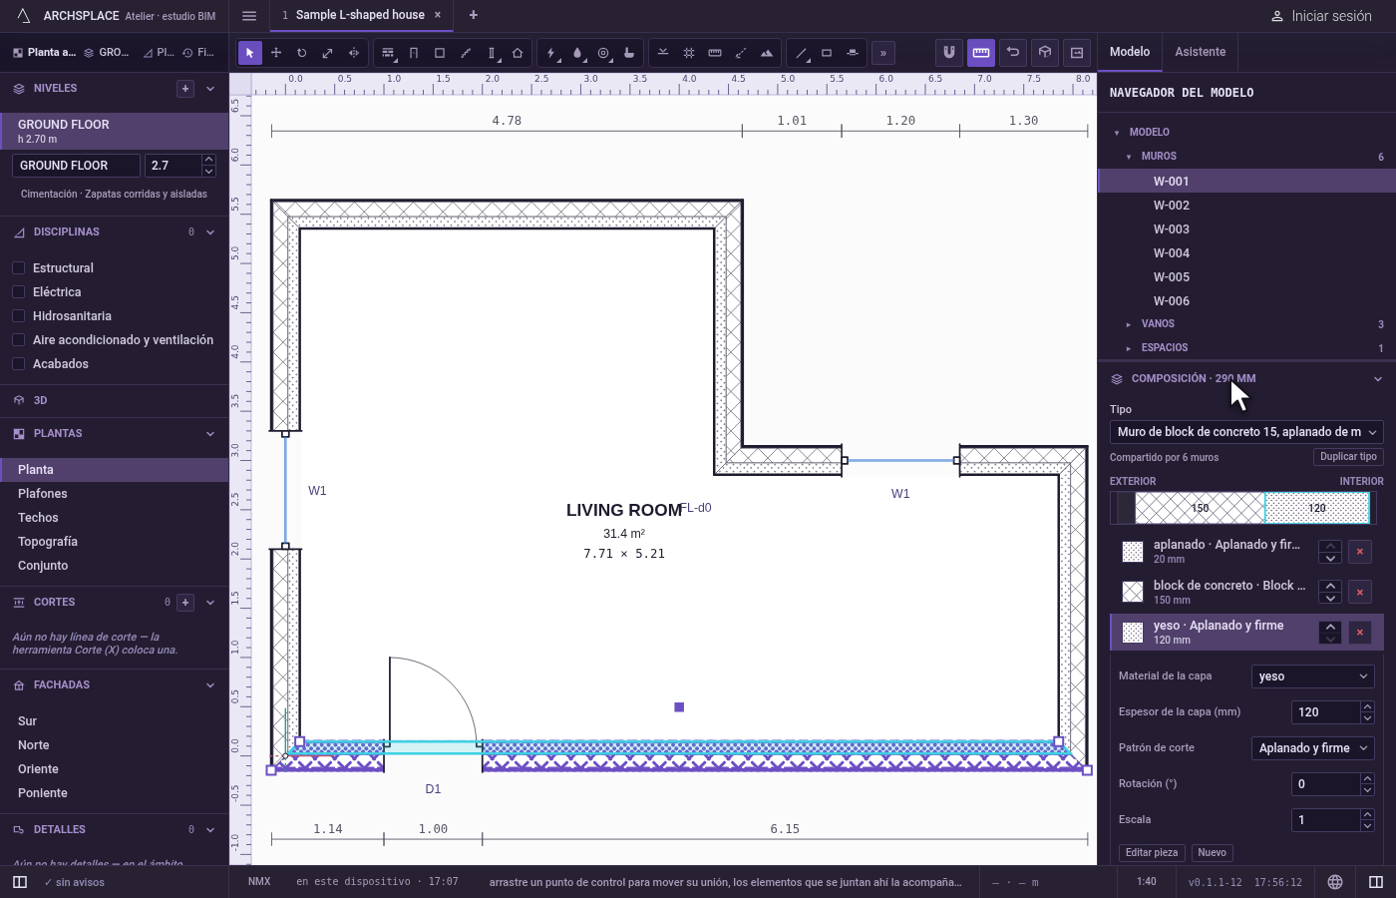Screen dimensions: 1396x898
Task: Tick the Acabados discipline checkbox
Action: coord(18,364)
